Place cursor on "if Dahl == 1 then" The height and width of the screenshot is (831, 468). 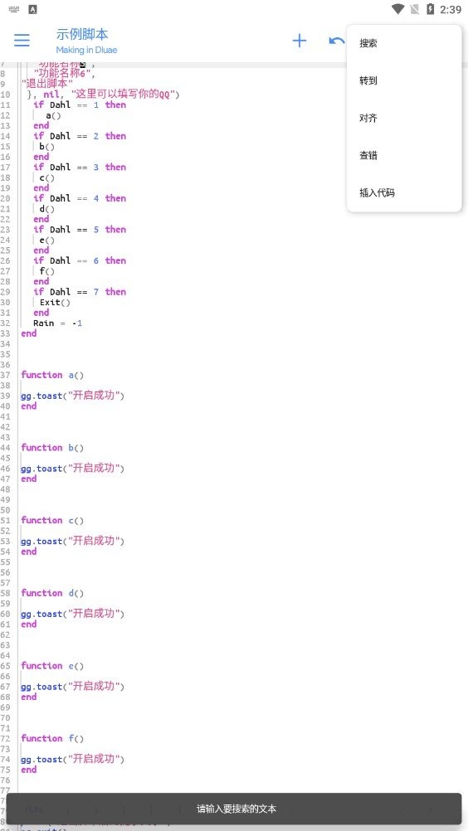pos(80,105)
